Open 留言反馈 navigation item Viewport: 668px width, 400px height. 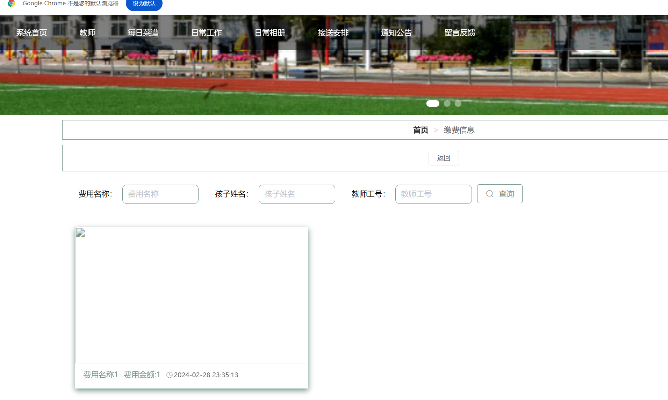coord(460,32)
